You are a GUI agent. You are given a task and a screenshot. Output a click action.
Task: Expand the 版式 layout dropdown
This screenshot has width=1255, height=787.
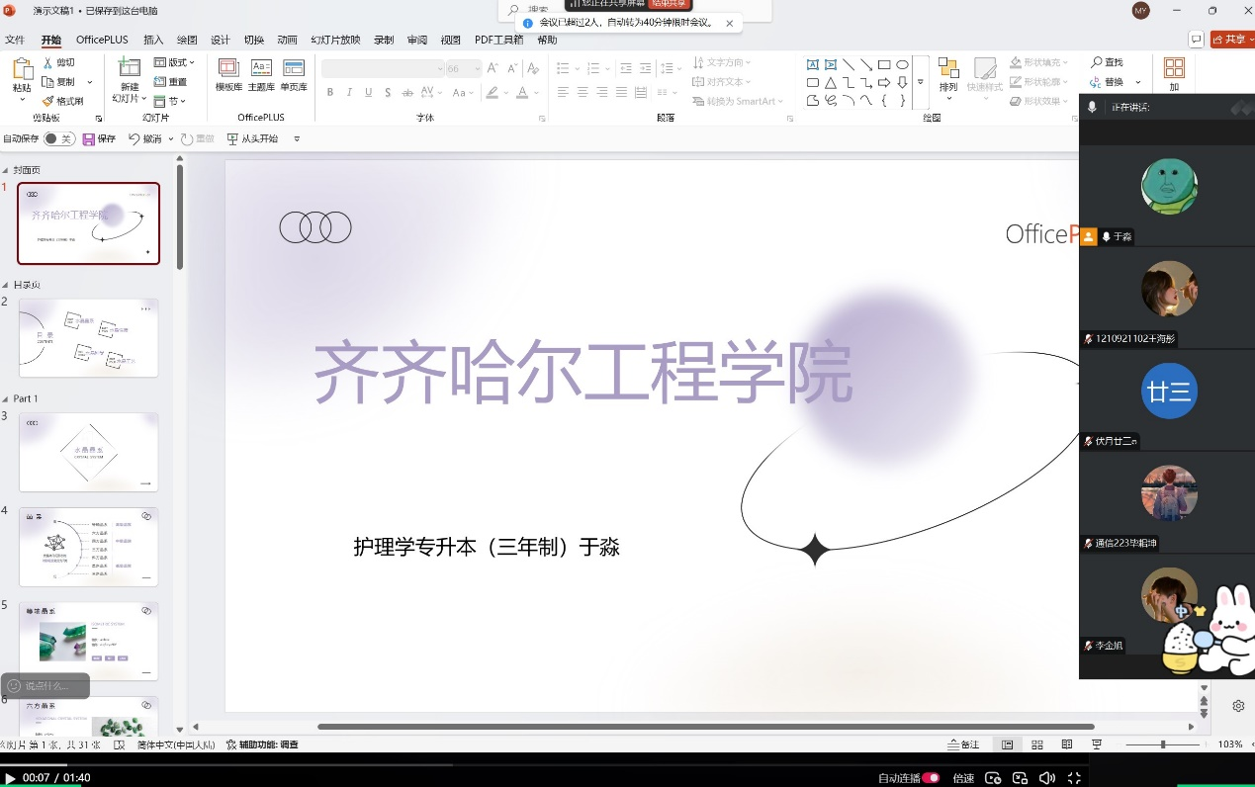[175, 63]
